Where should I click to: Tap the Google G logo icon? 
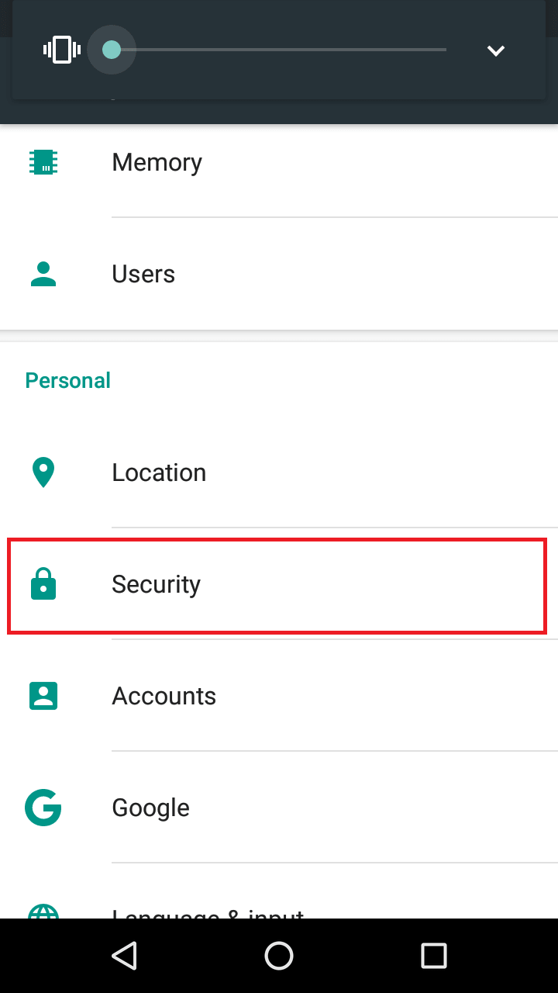(x=43, y=808)
